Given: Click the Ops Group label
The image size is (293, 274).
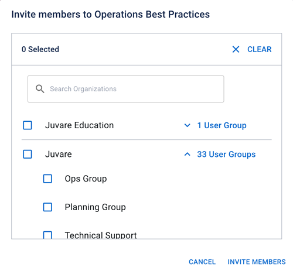Looking at the screenshot, I should click(86, 179).
